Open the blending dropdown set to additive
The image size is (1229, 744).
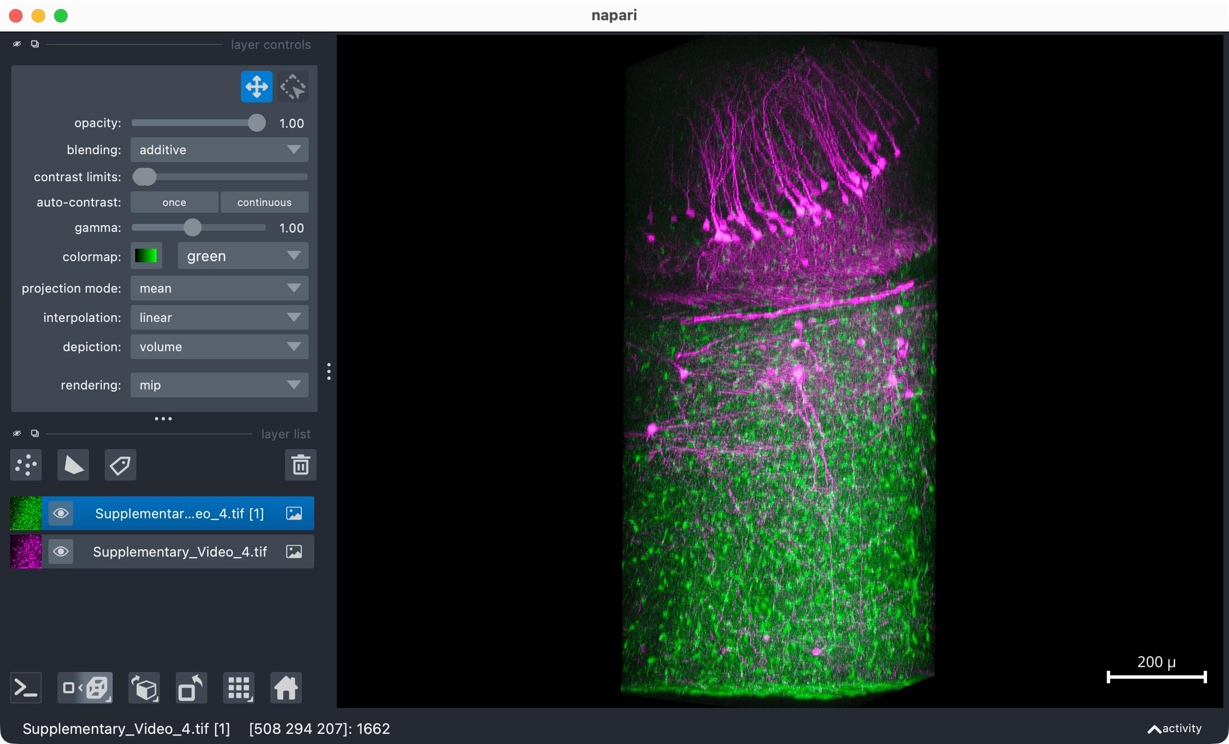click(220, 150)
